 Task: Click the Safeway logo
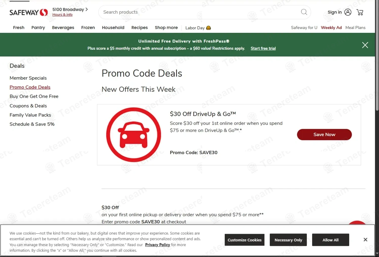[x=29, y=12]
